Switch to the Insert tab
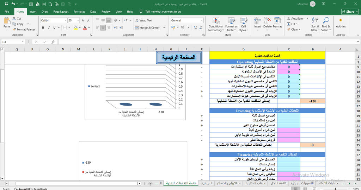This screenshot has height=190, width=361. pyautogui.click(x=33, y=12)
